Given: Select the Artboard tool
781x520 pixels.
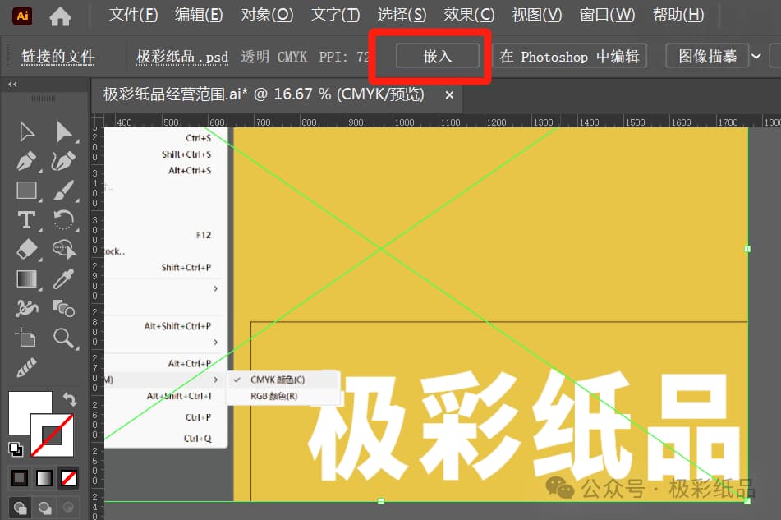Looking at the screenshot, I should (26, 338).
